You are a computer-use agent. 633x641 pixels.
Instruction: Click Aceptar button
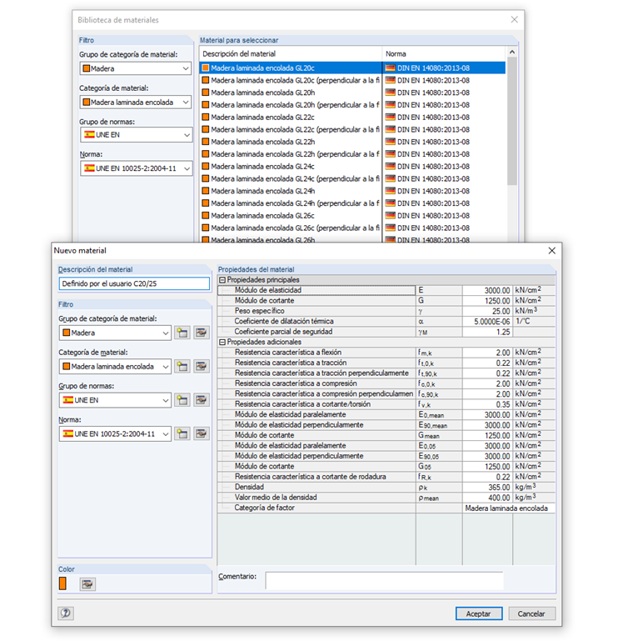pyautogui.click(x=479, y=613)
